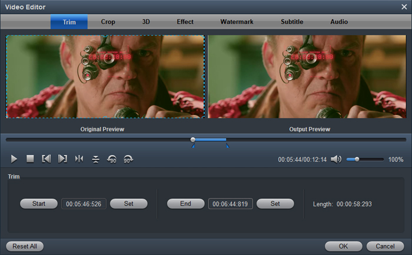Flip the video vertically
Image resolution: width=412 pixels, height=255 pixels.
click(x=95, y=160)
